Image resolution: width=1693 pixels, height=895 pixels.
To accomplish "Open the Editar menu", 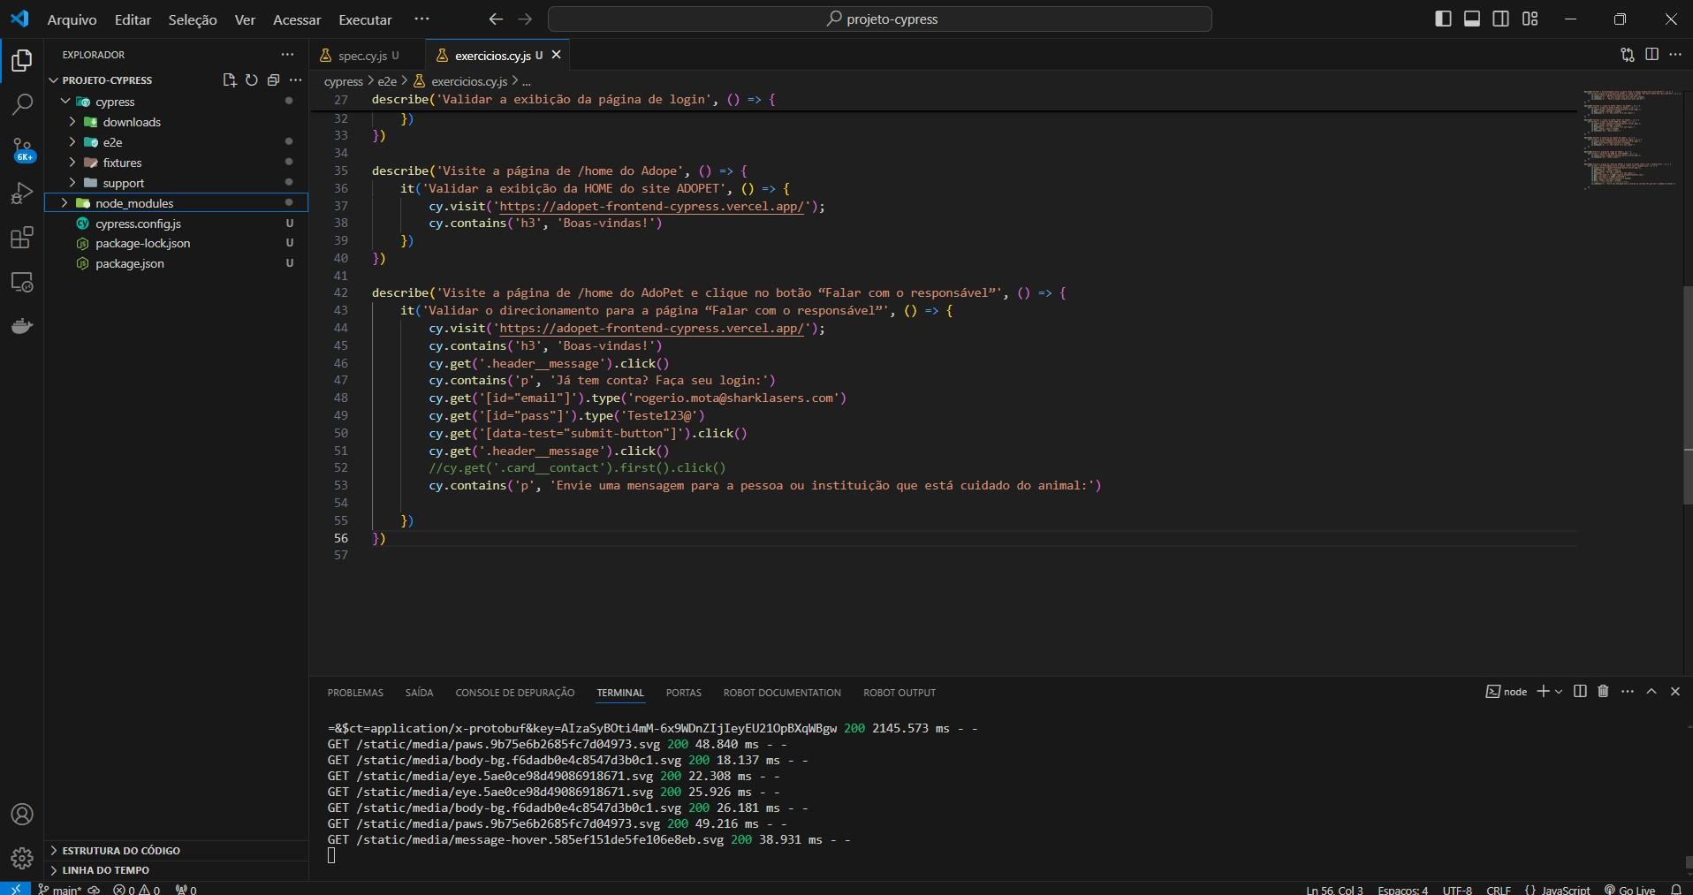I will click(x=133, y=19).
